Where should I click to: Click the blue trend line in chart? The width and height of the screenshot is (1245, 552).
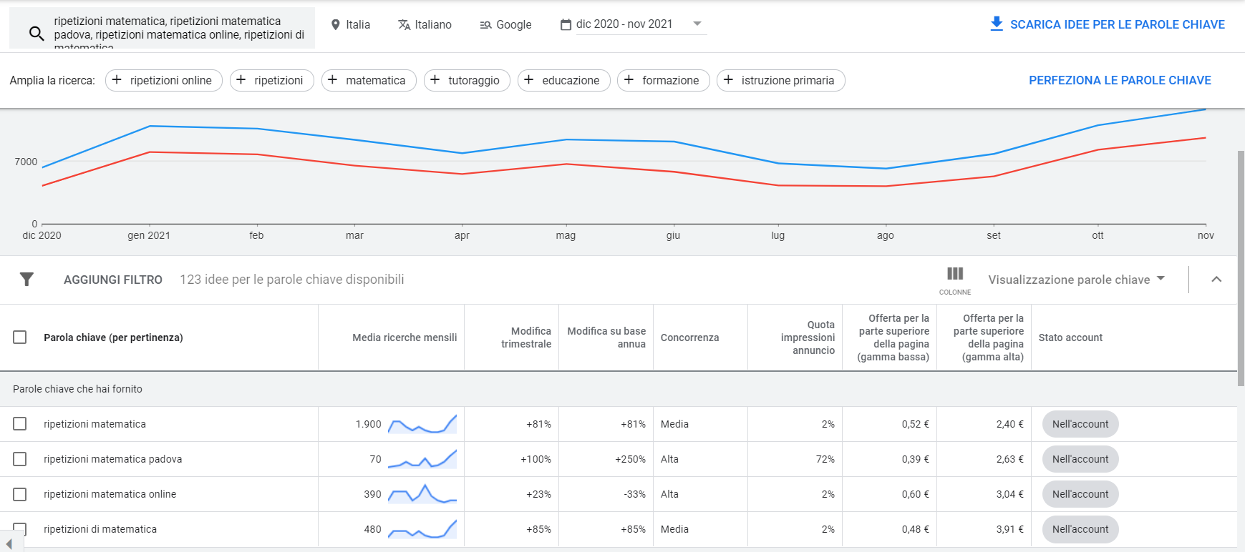[623, 140]
